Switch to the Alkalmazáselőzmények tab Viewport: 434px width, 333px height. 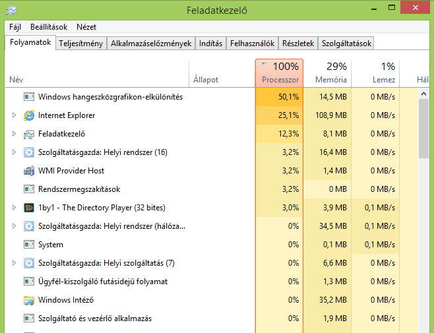coord(151,44)
